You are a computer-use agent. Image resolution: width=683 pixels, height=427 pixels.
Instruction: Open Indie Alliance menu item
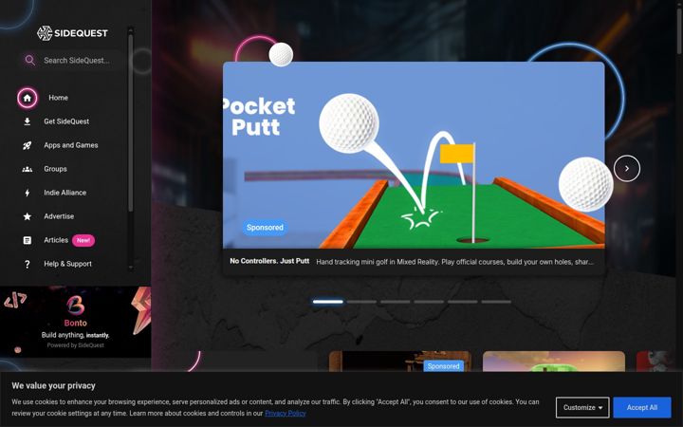tap(65, 193)
